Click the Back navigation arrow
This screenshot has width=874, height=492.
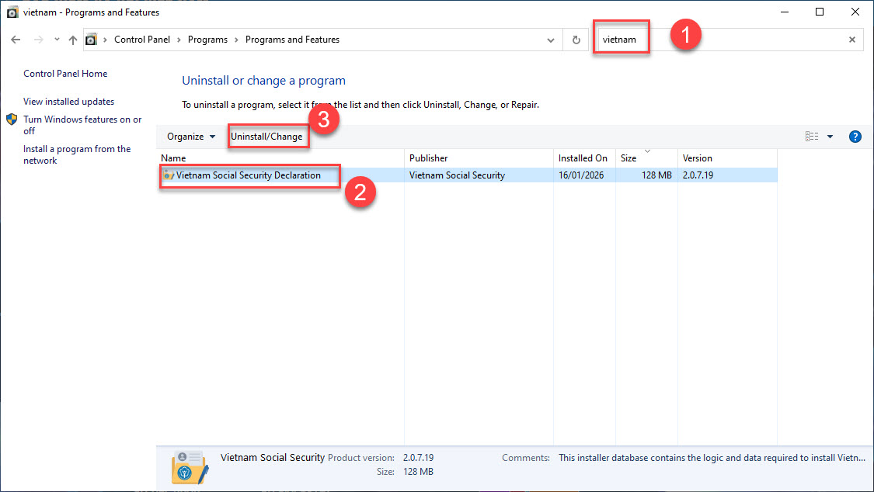pos(16,40)
